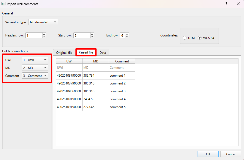Select the UTM coordinate system

[185, 38]
